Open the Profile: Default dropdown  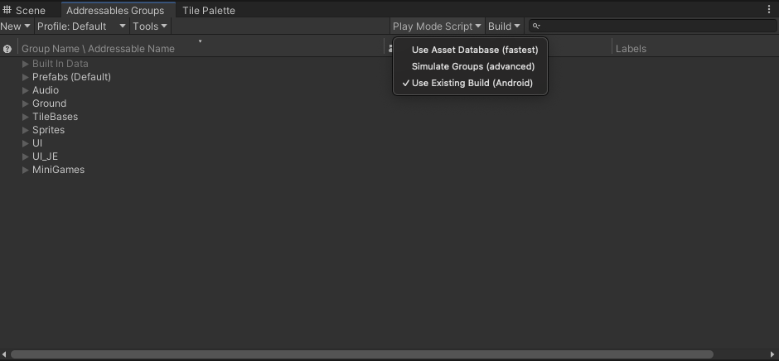(82, 26)
